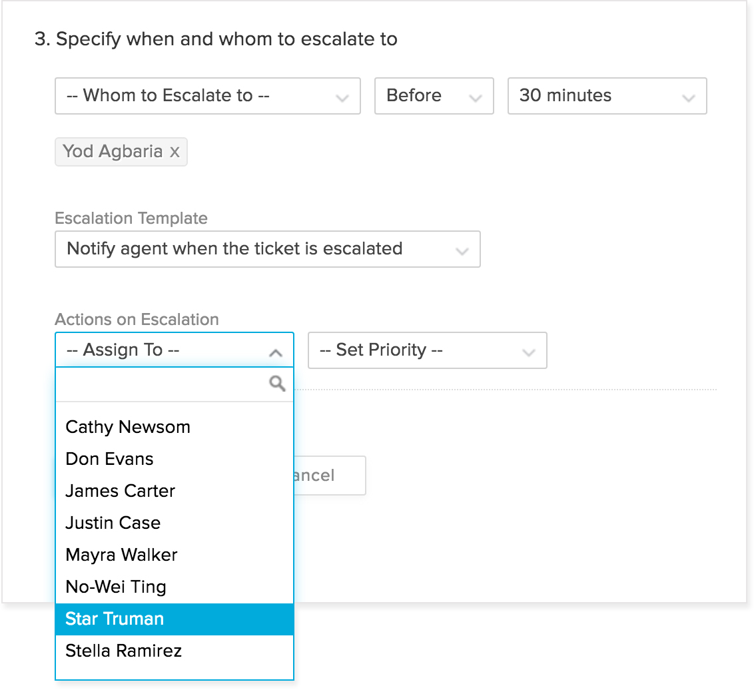Remove Yod Agbaria tag with x

coord(175,152)
